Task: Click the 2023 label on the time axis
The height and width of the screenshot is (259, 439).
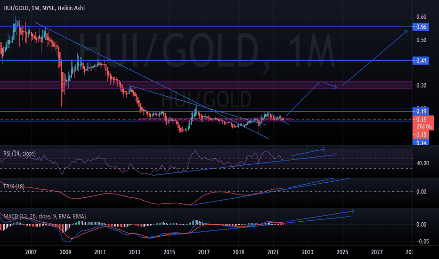Action: [x=308, y=252]
